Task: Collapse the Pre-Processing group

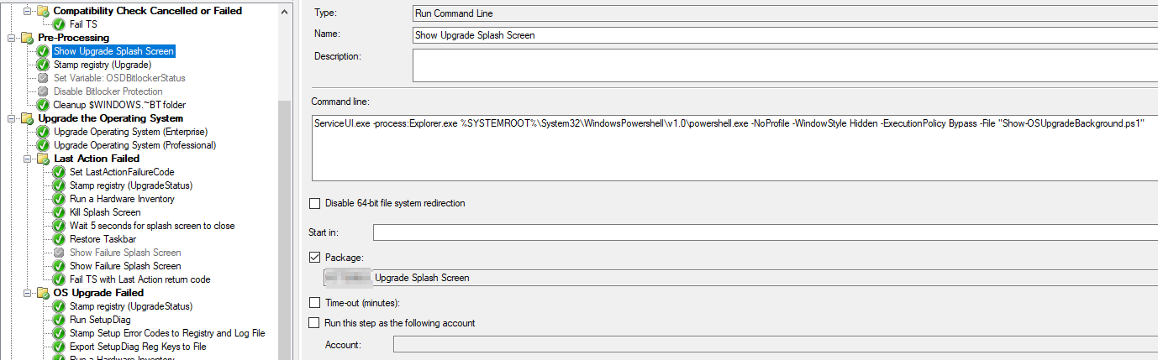Action: point(12,38)
